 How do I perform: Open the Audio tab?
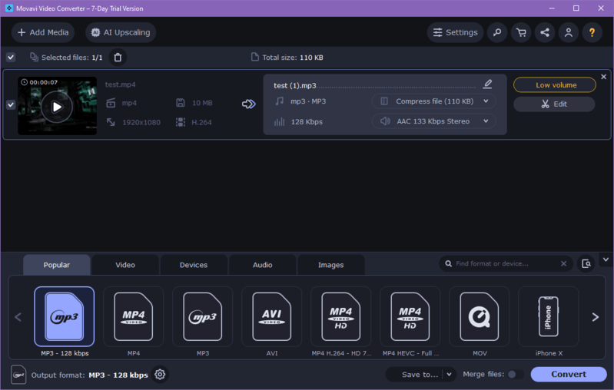click(262, 265)
